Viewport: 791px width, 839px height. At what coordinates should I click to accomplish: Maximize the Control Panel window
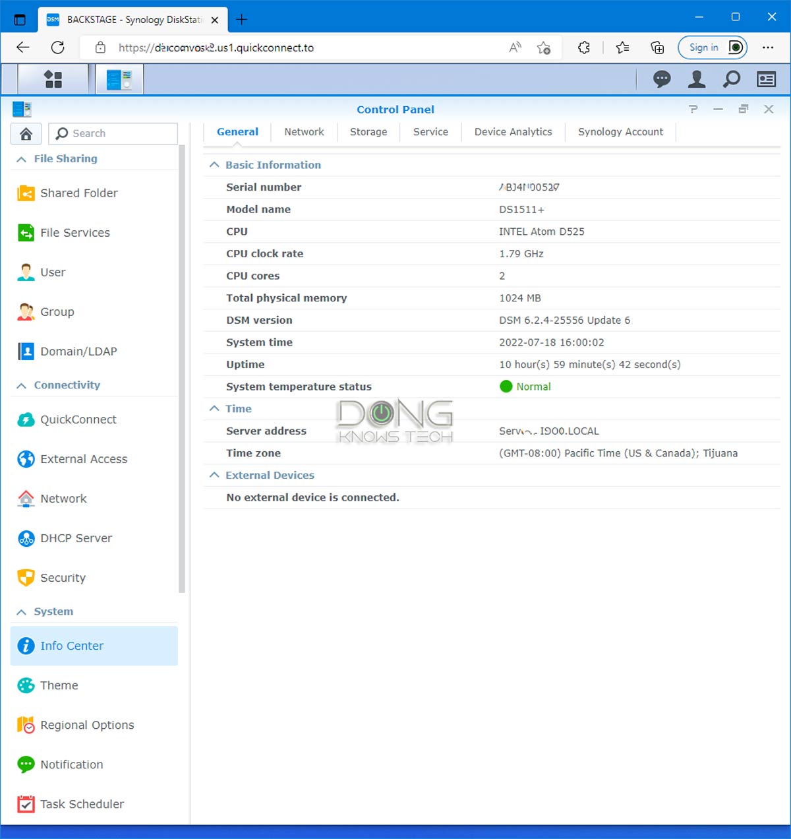(743, 109)
